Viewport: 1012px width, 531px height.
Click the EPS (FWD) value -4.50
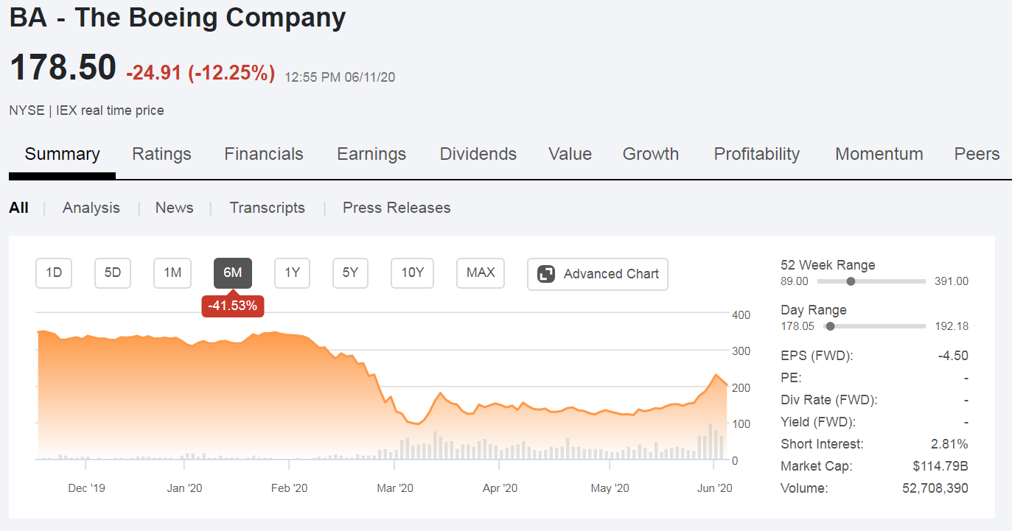coord(953,356)
